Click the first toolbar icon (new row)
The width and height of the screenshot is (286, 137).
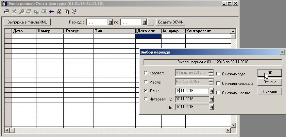tap(6, 11)
